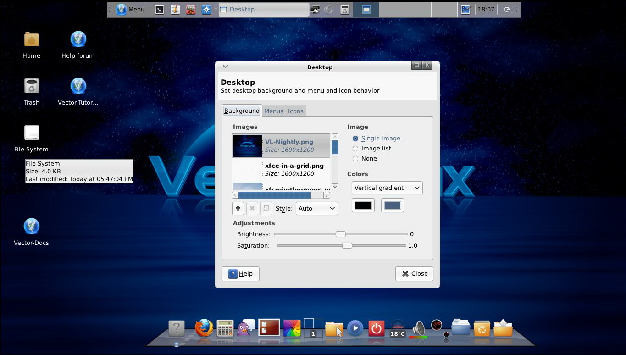Open the Vertical gradient color style dropdown
This screenshot has width=626, height=355.
click(387, 188)
